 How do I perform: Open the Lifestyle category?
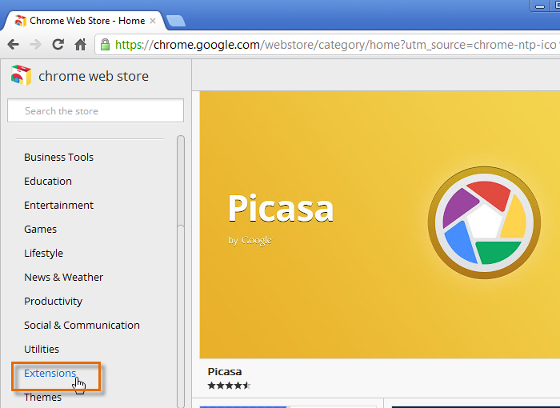coord(43,254)
